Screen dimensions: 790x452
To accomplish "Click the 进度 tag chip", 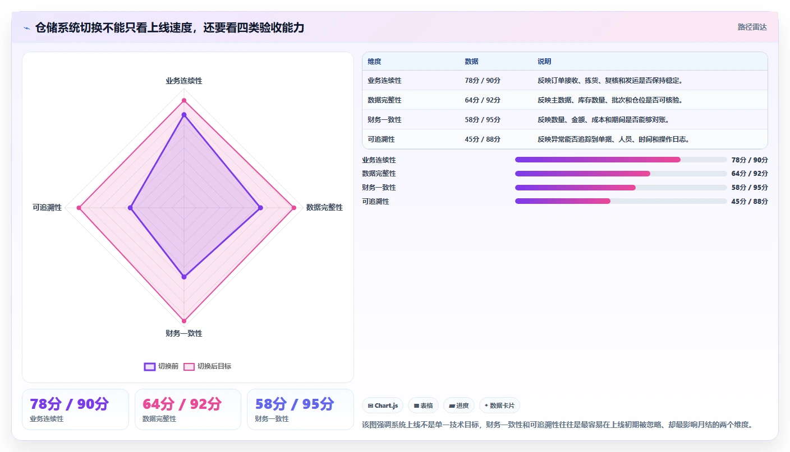I will tap(459, 406).
